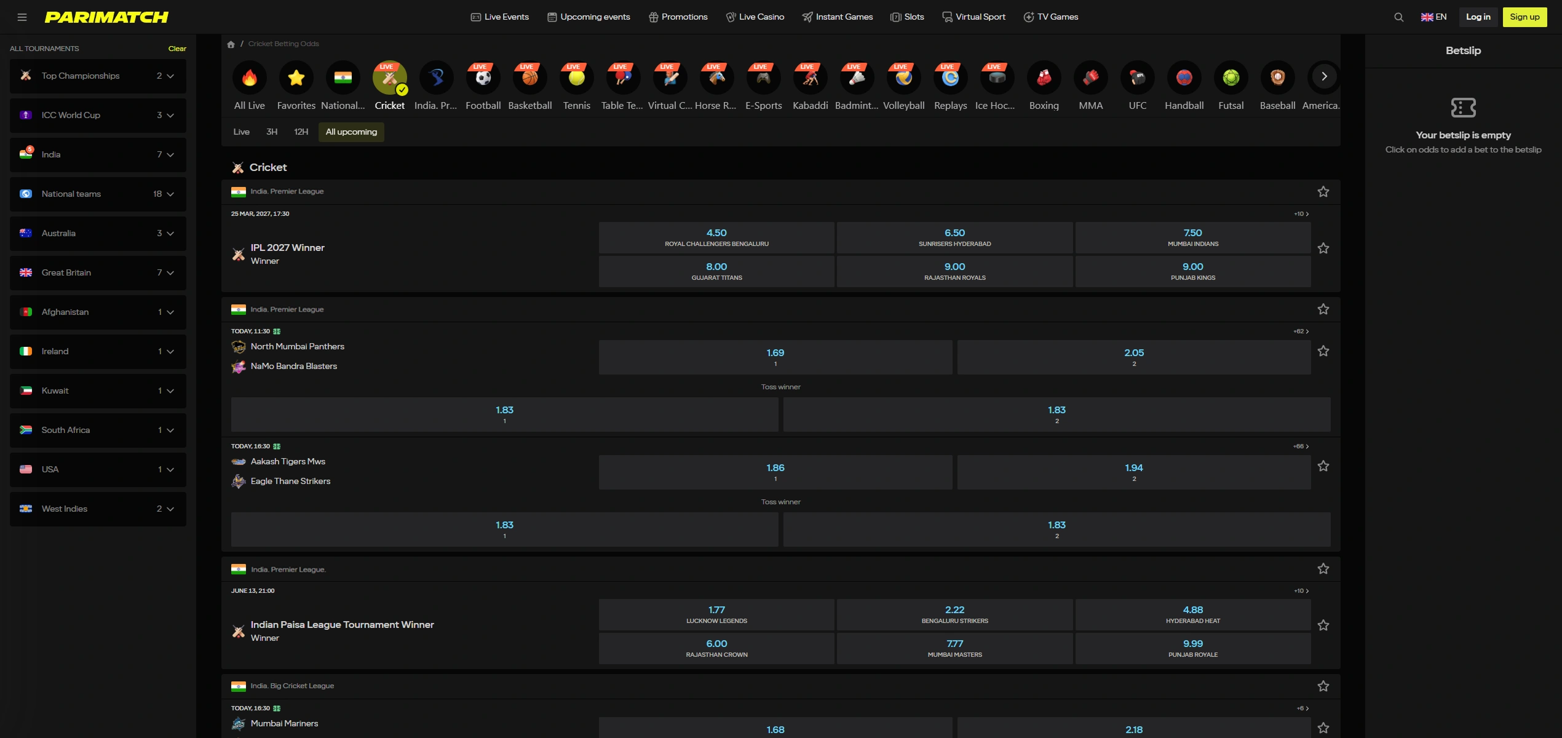Expand West Indies tournaments
Image resolution: width=1562 pixels, height=738 pixels.
98,509
